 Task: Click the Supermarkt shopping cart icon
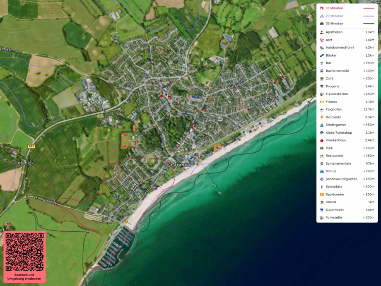[322, 210]
